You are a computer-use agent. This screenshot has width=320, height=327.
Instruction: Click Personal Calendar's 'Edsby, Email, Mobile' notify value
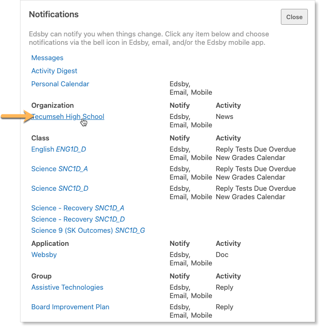coord(191,88)
